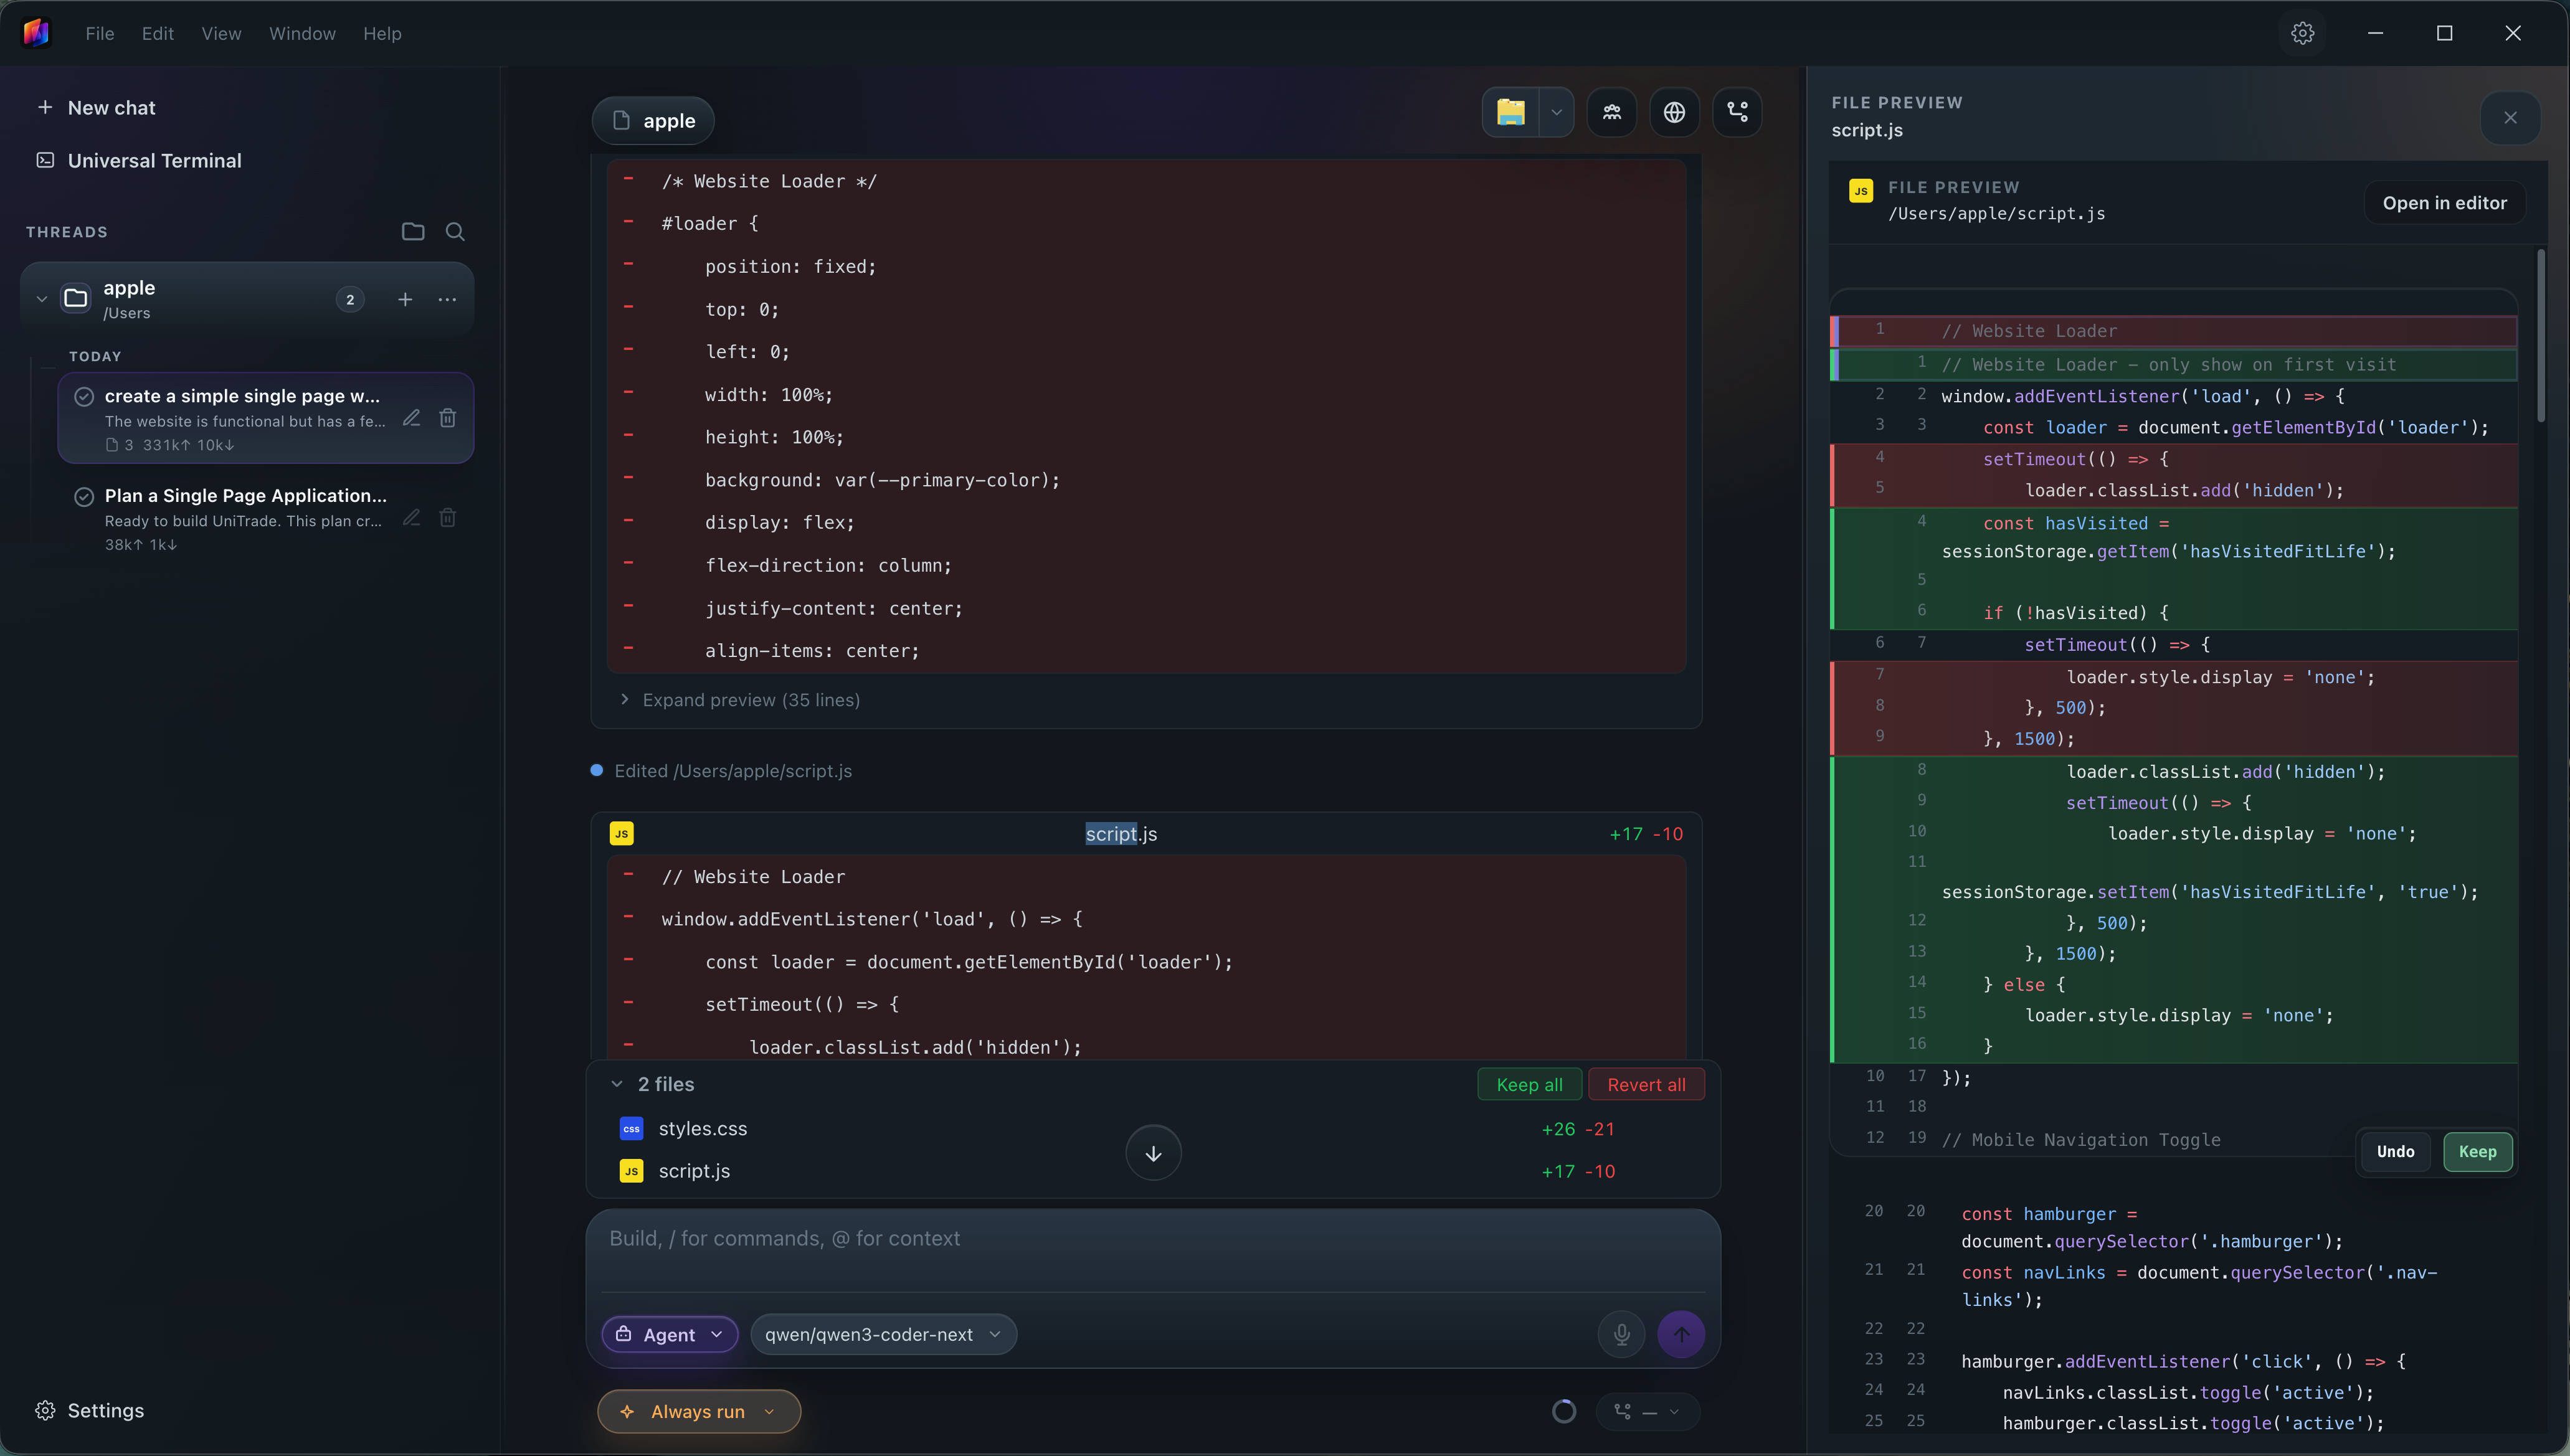Delete the 'create a simple single page' thread
Image resolution: width=2570 pixels, height=1456 pixels.
click(448, 418)
